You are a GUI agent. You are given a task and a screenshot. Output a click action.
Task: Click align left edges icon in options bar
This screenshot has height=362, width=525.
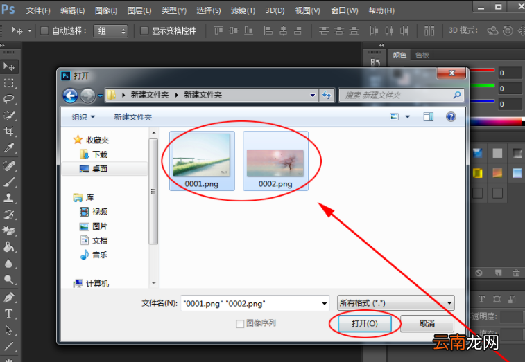click(268, 30)
